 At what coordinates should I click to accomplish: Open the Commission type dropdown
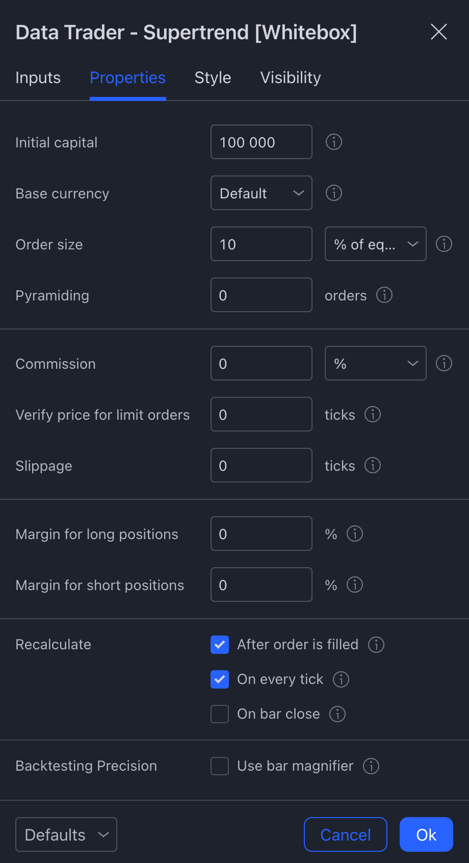(x=376, y=363)
